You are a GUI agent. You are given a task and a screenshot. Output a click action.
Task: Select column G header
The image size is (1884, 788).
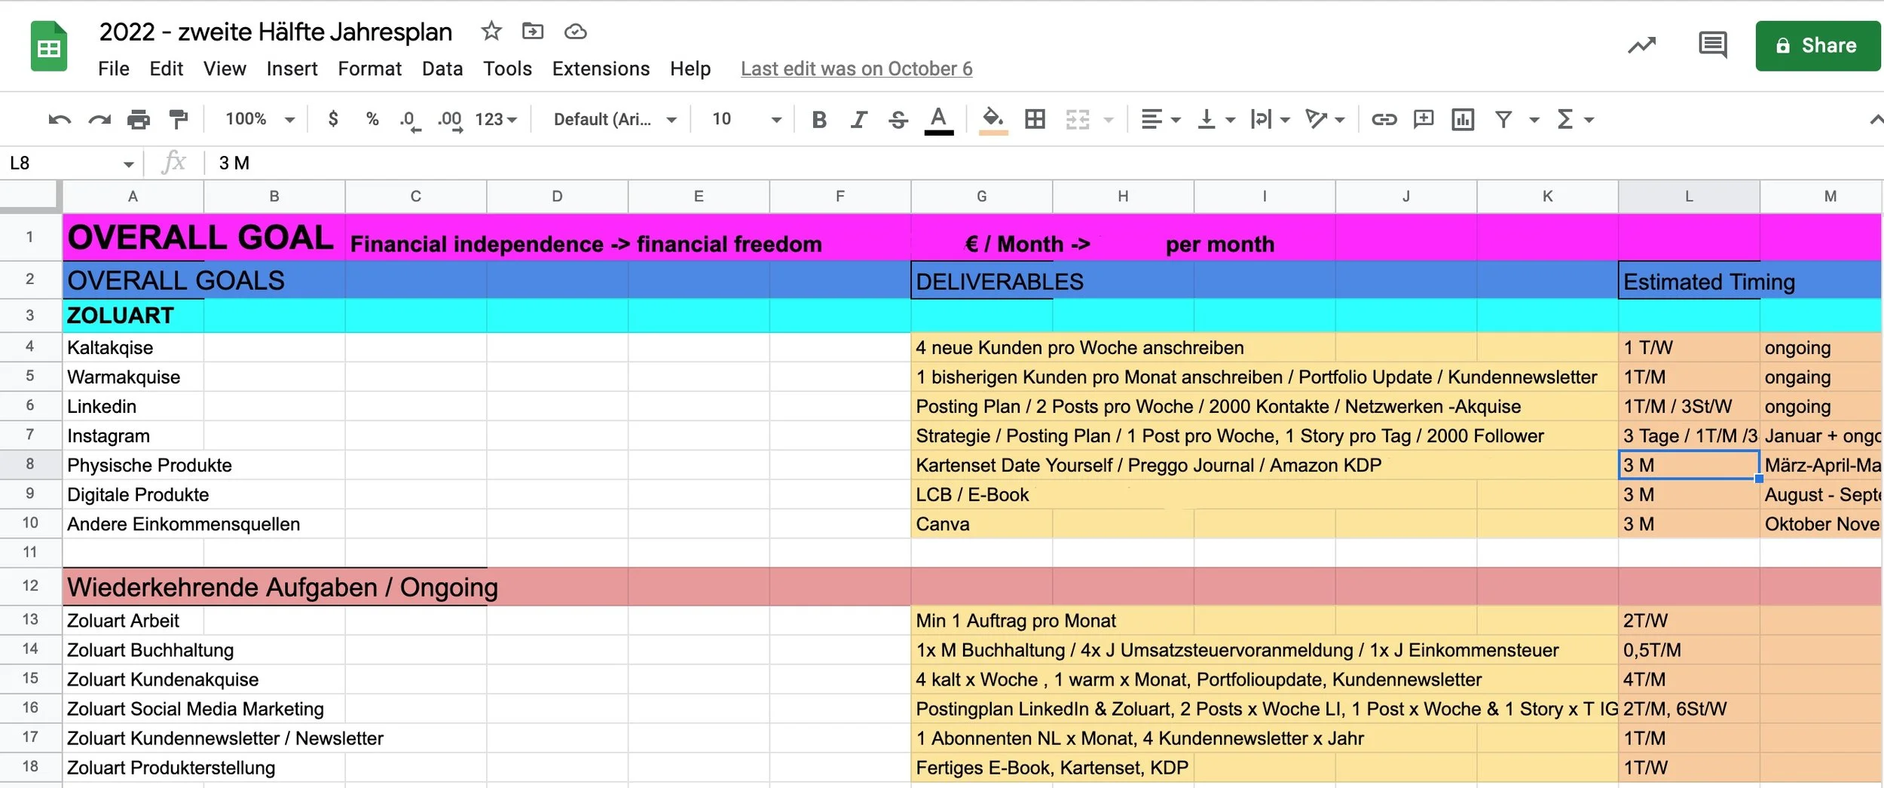[x=981, y=196]
